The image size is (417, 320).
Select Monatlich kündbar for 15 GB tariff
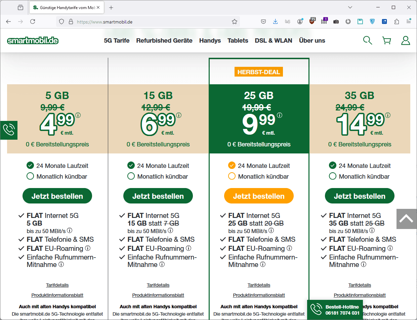(x=131, y=176)
